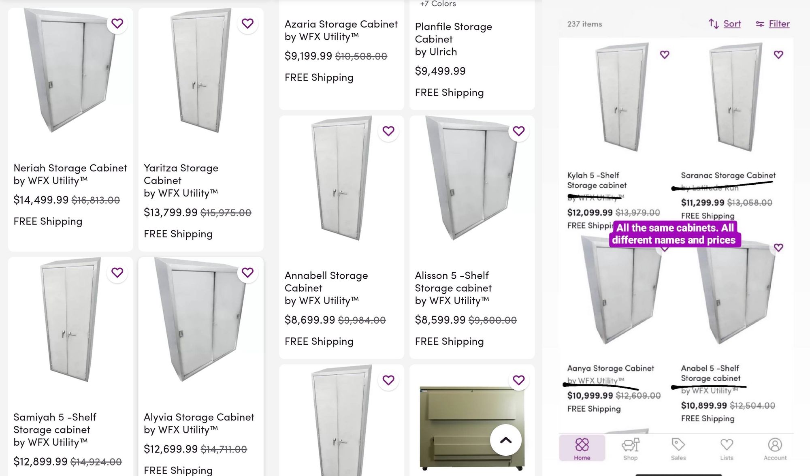Open Azaria Storage Cabinet product link
The height and width of the screenshot is (476, 810).
341,30
